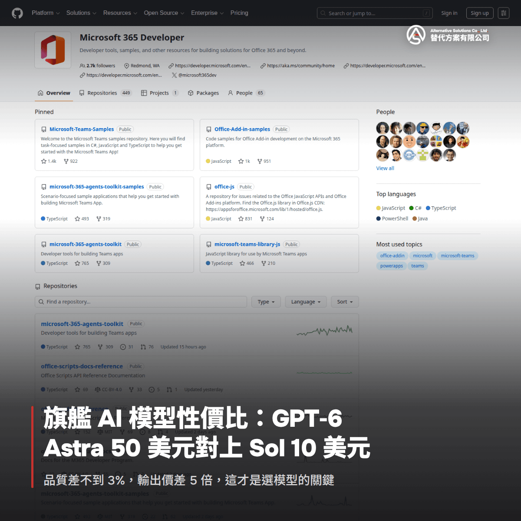The image size is (521, 521).
Task: Expand the Enterprise menu
Action: (207, 13)
